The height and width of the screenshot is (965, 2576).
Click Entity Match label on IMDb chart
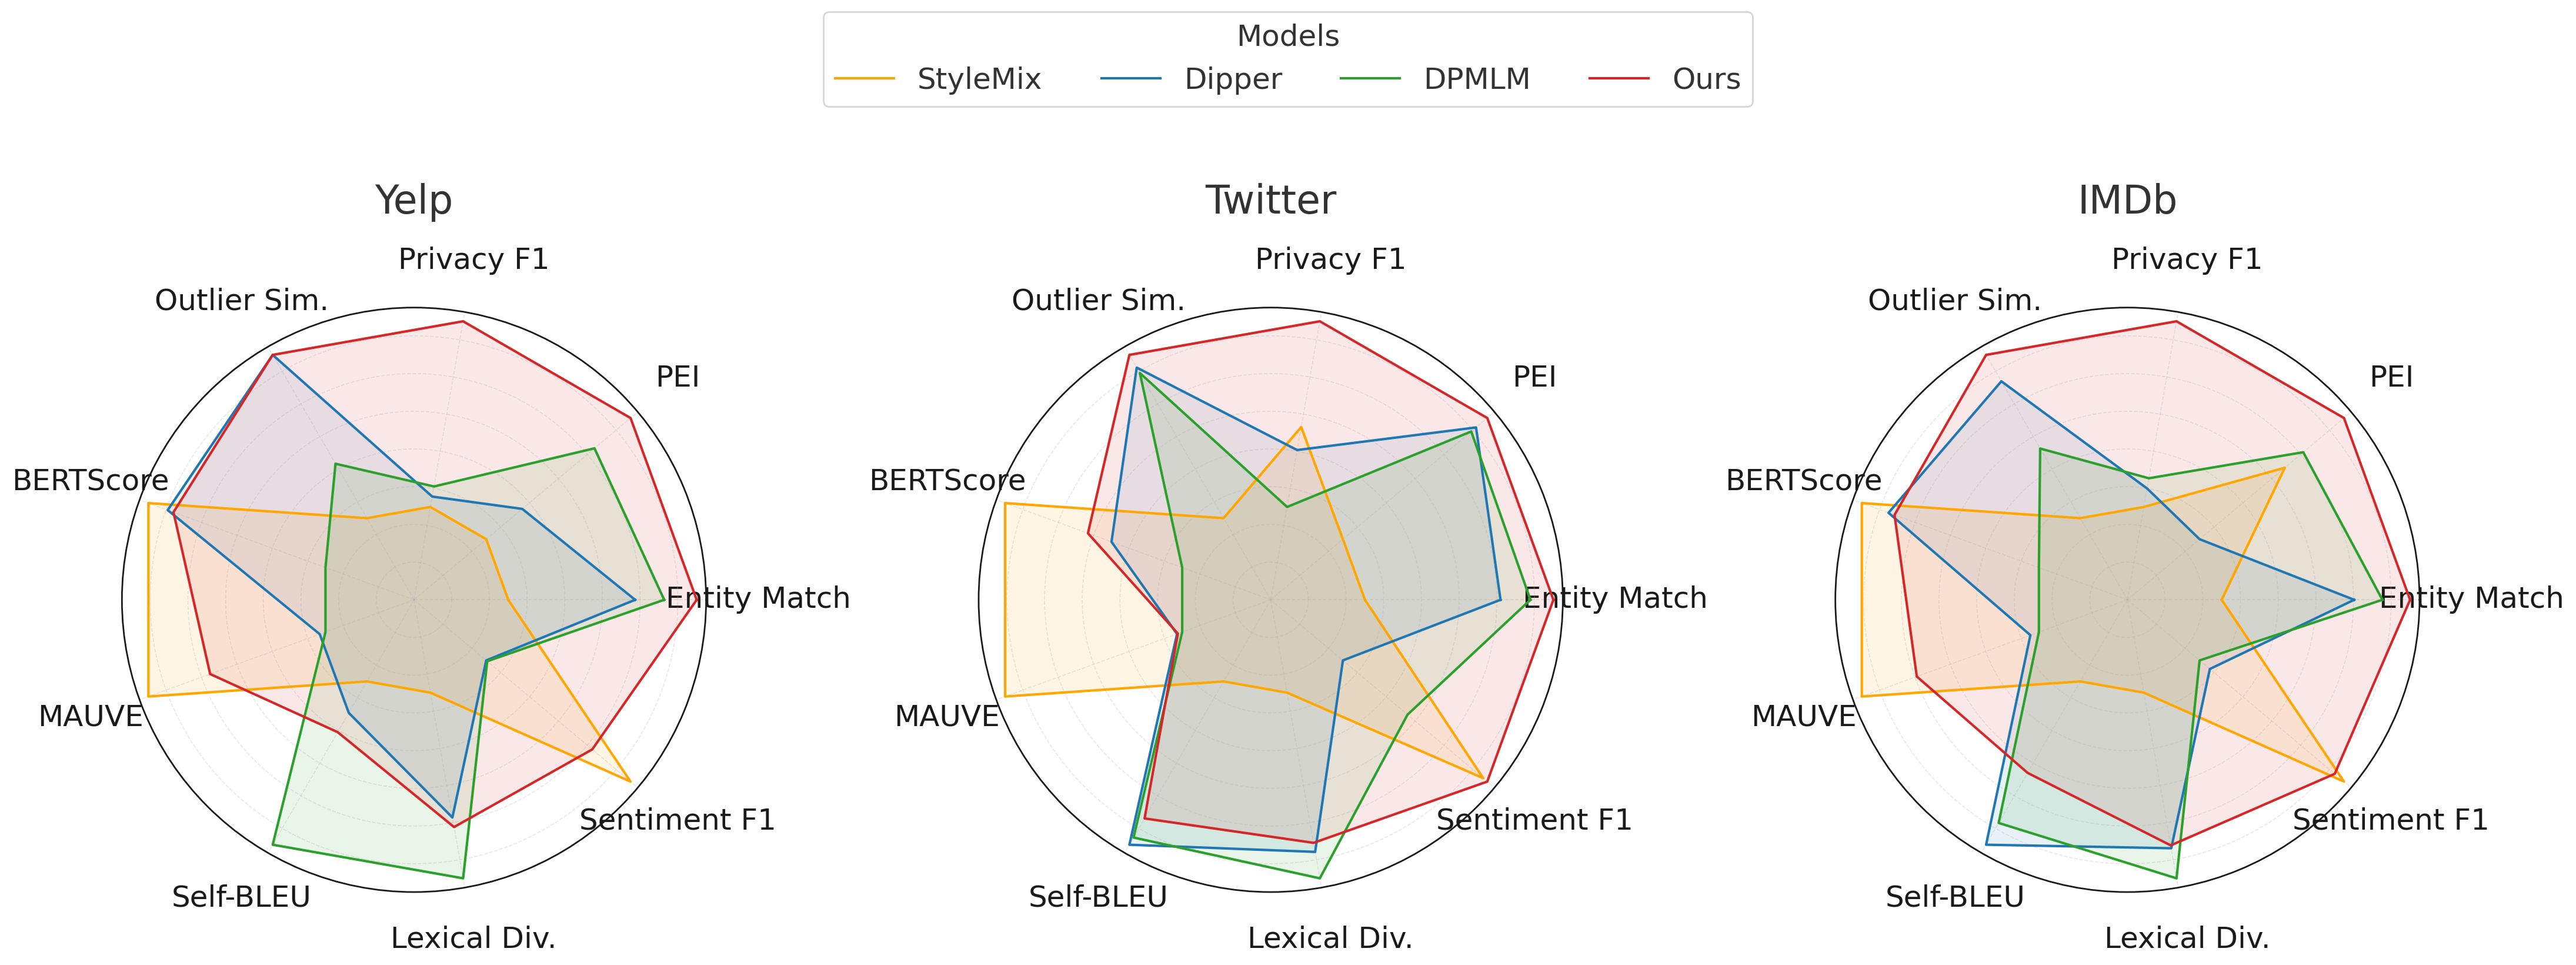coord(2470,598)
